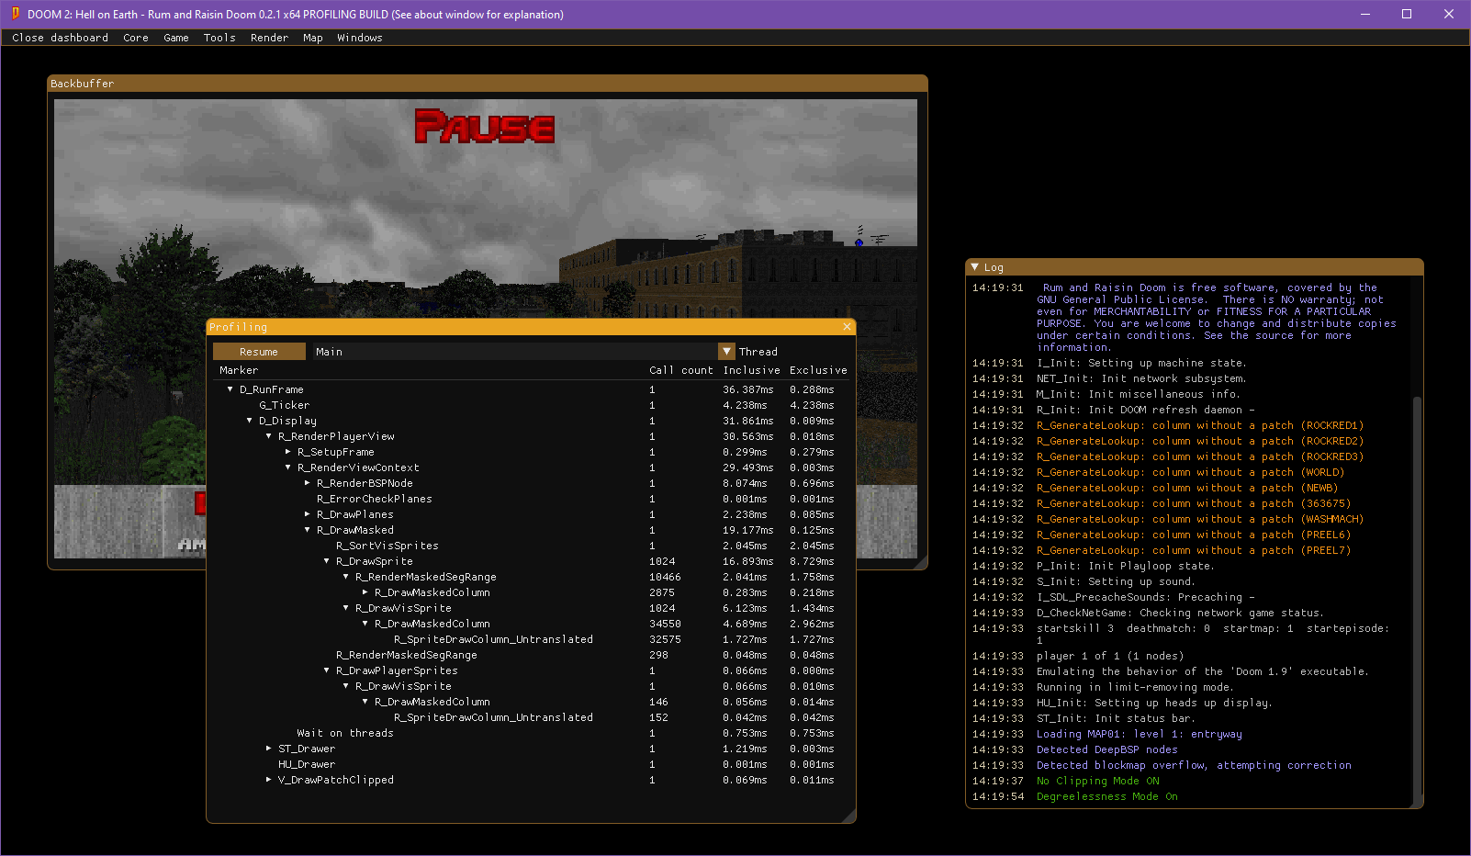Viewport: 1471px width, 856px height.
Task: Select R_RenderMaskedSegRange row with 298 calls
Action: click(531, 655)
